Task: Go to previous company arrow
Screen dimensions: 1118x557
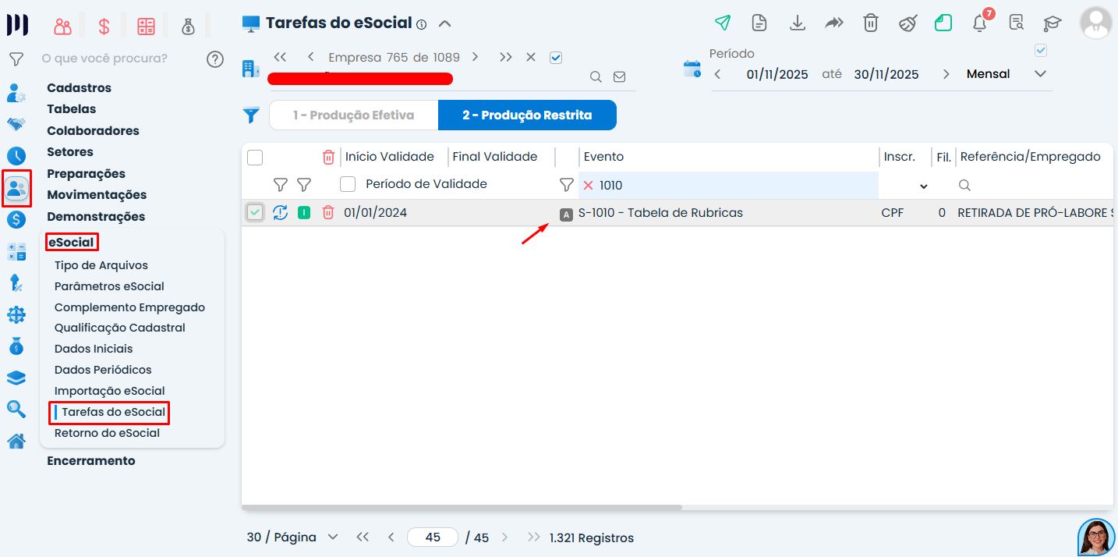Action: 310,57
